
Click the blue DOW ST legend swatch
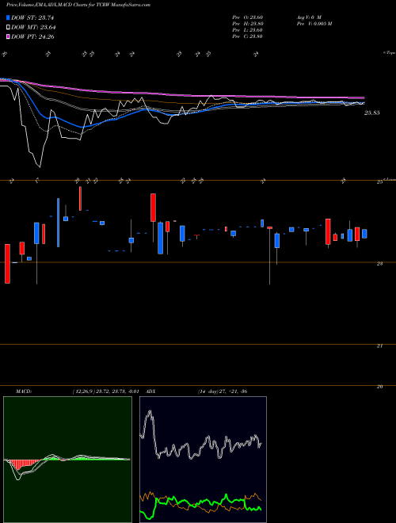point(9,17)
